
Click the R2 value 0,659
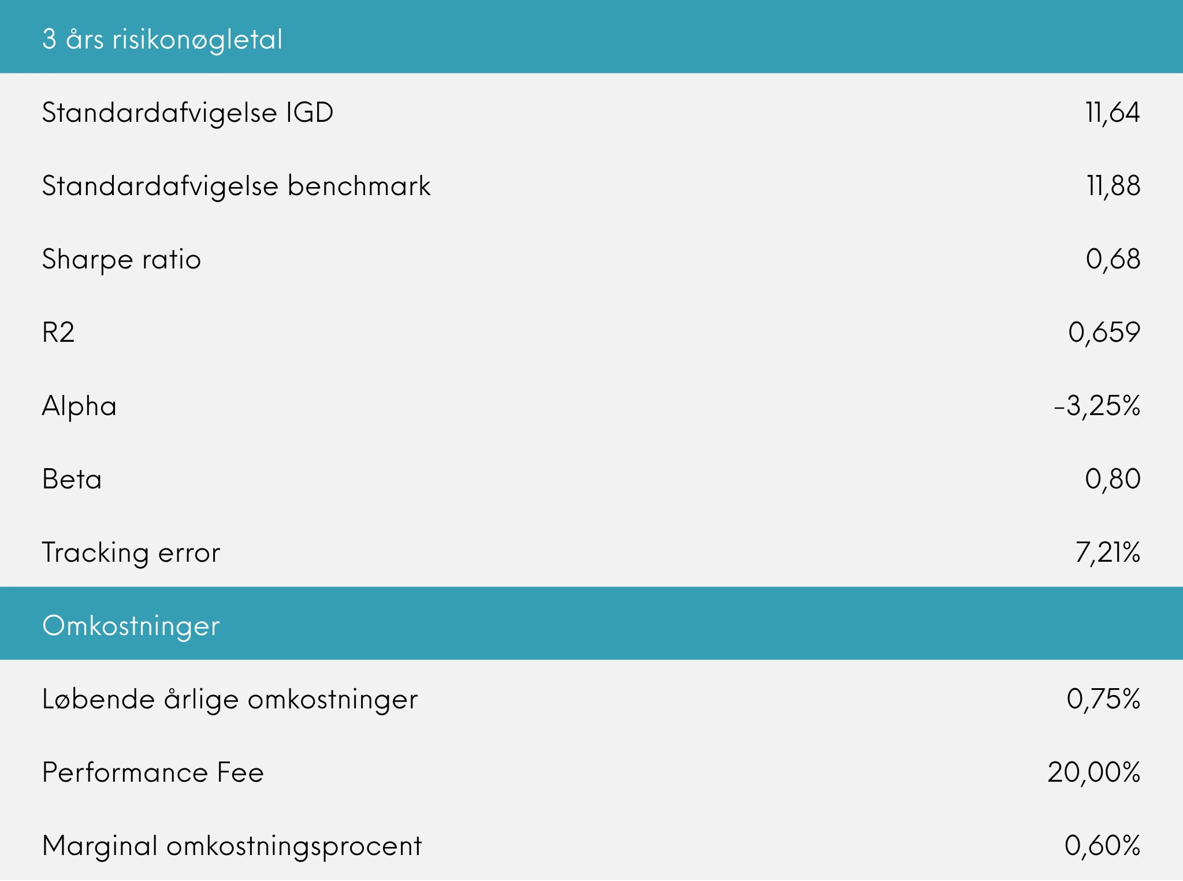(1104, 333)
